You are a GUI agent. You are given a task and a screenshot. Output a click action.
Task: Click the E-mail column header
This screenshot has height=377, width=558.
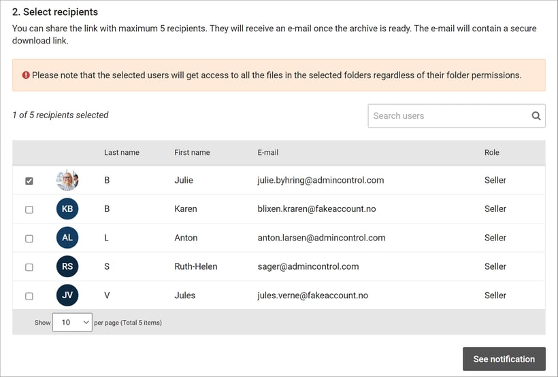[268, 153]
